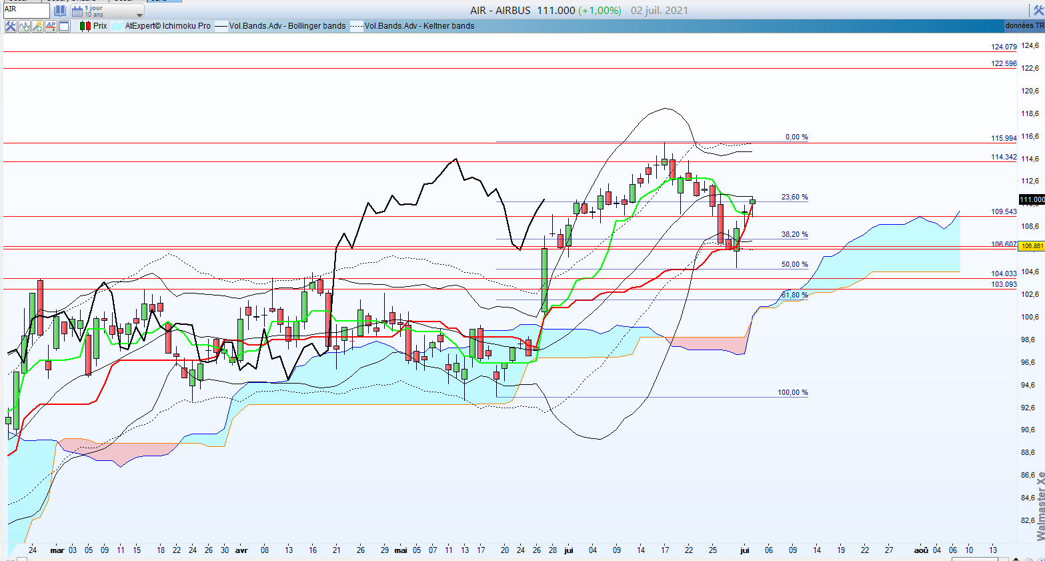Viewport: 1045px width, 561px height.
Task: Click the candlestick Prix icon
Action: [x=85, y=26]
